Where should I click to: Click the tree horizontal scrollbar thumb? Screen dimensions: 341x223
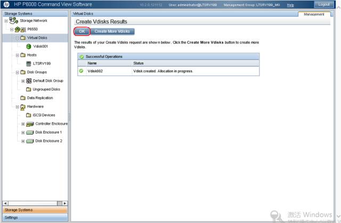(59, 203)
